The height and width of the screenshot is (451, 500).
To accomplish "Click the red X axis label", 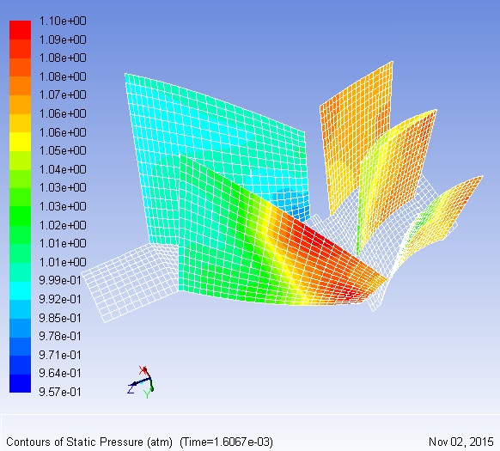I will point(143,370).
